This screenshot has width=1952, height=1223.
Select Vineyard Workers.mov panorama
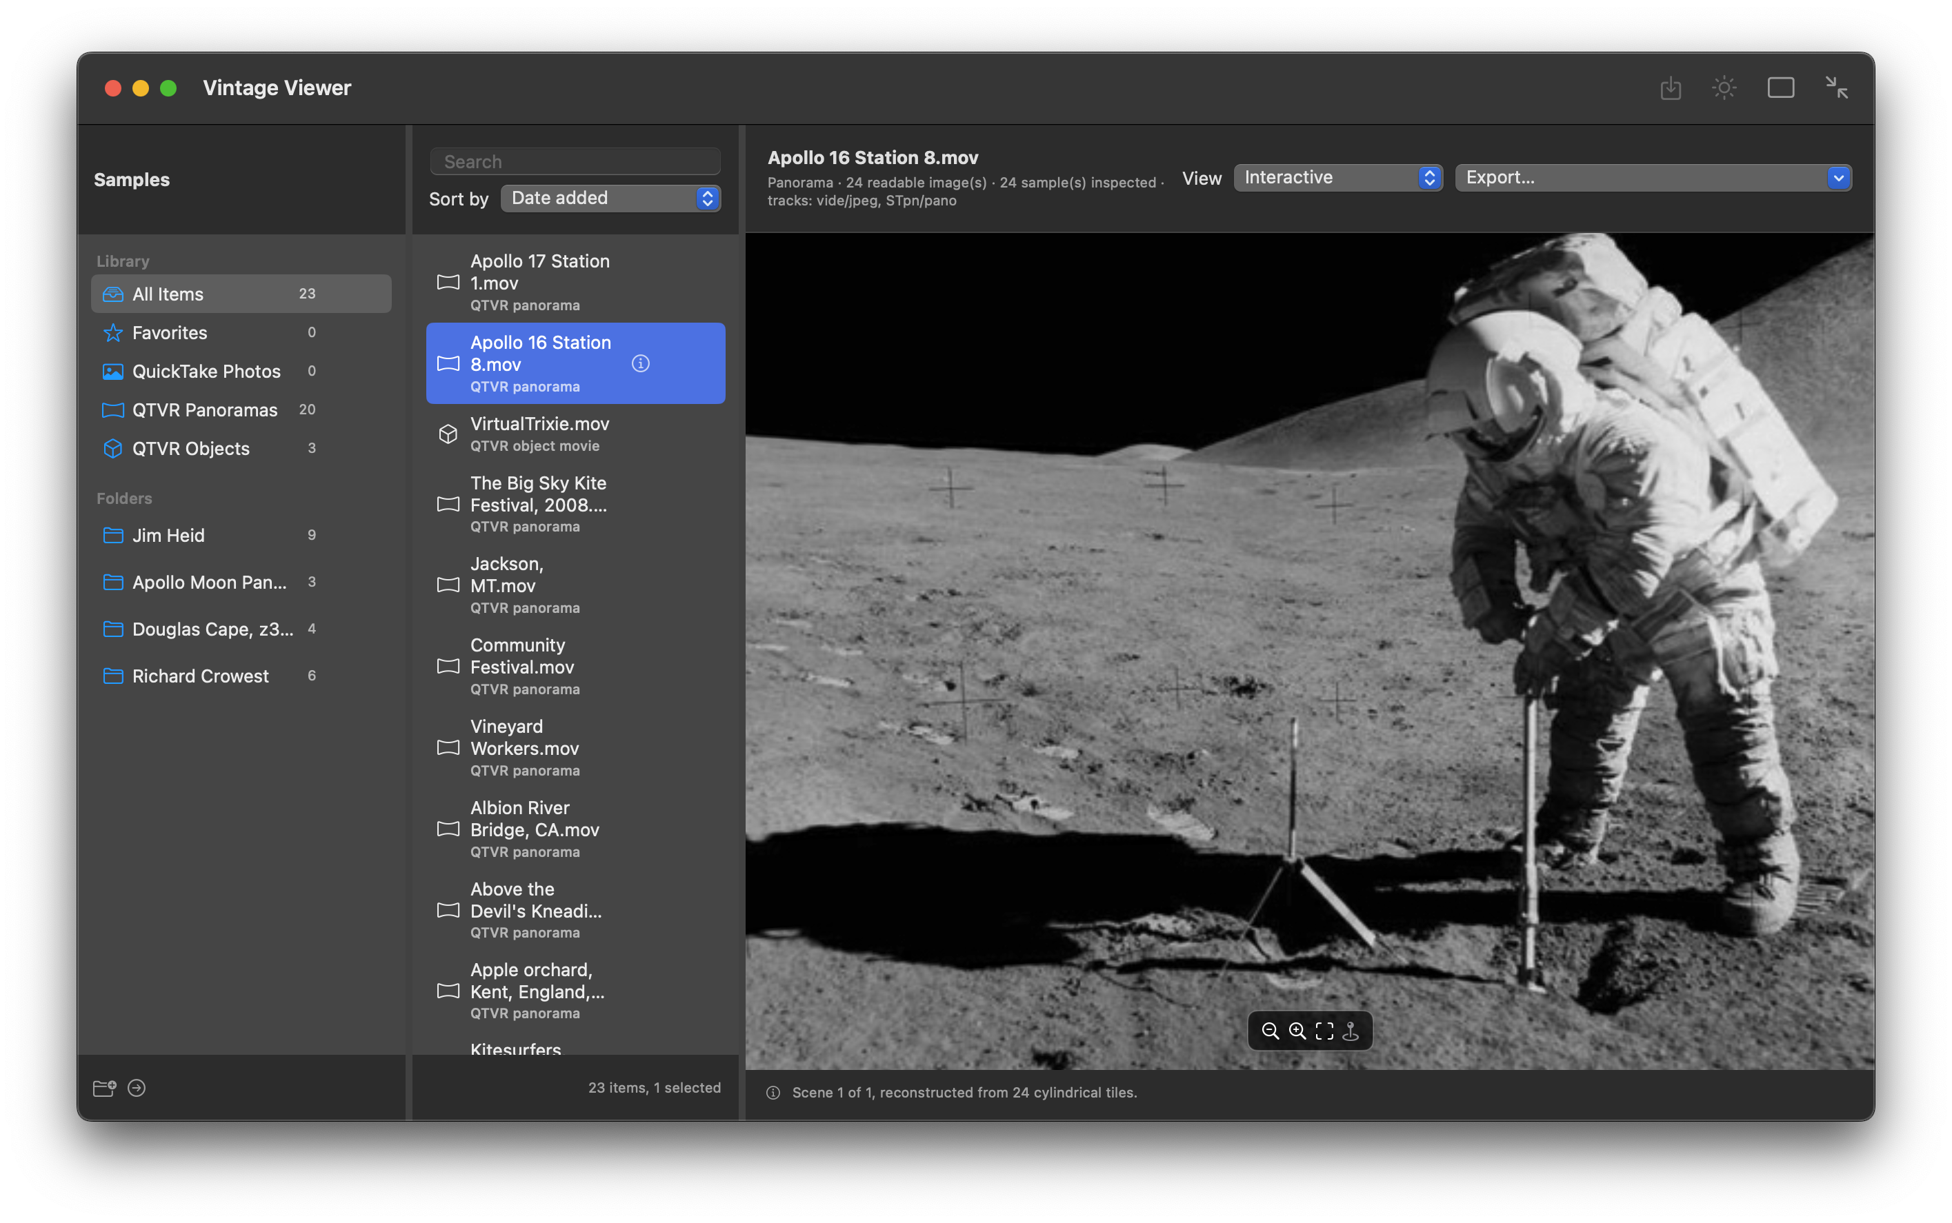(x=575, y=747)
